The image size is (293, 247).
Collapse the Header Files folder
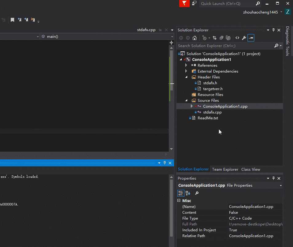(186, 77)
